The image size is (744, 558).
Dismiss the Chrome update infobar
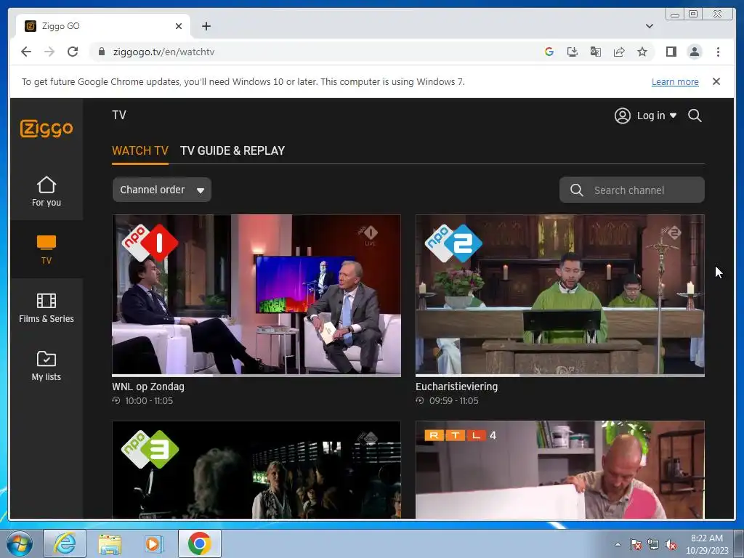pos(716,81)
